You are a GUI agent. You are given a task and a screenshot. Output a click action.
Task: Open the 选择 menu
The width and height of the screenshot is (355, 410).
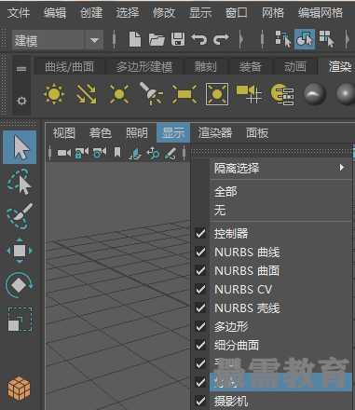pyautogui.click(x=128, y=13)
